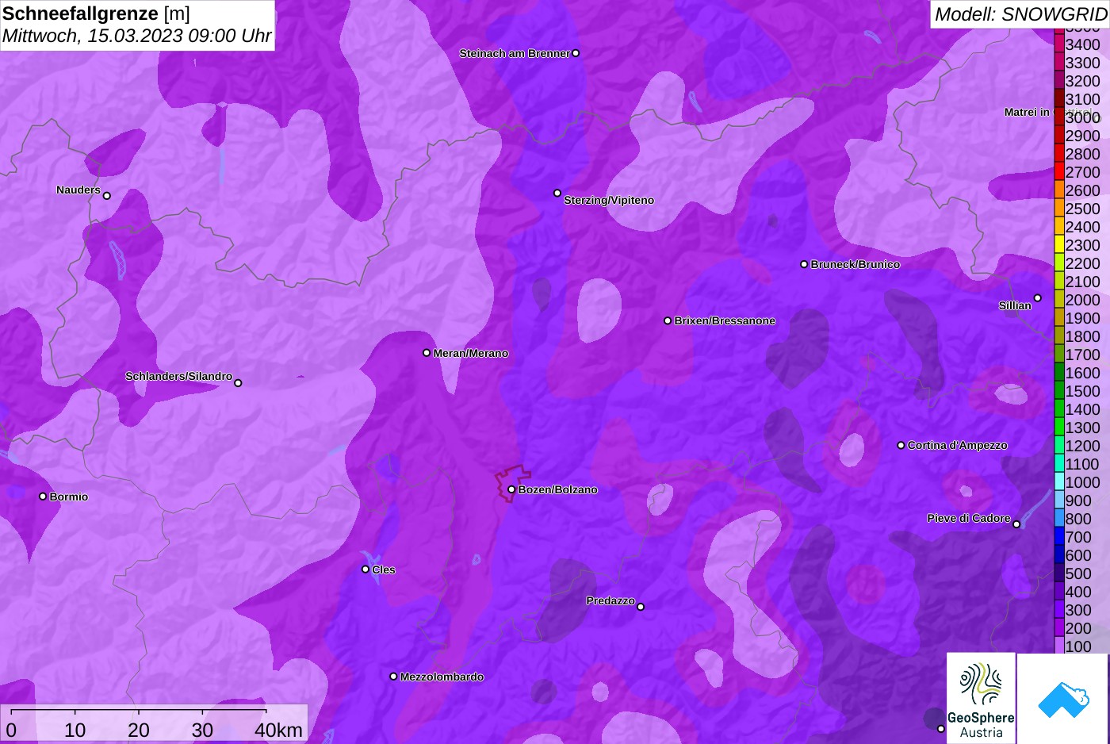This screenshot has width=1110, height=744.
Task: Click the "Modell: SNOWGRID" label
Action: click(x=1020, y=13)
